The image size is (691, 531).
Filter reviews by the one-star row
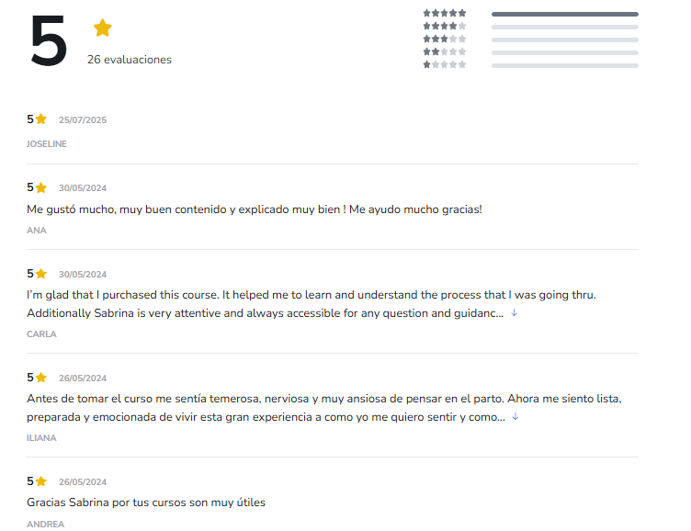pos(445,65)
